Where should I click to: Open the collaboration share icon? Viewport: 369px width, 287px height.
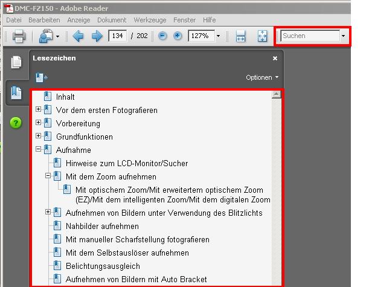tap(46, 36)
